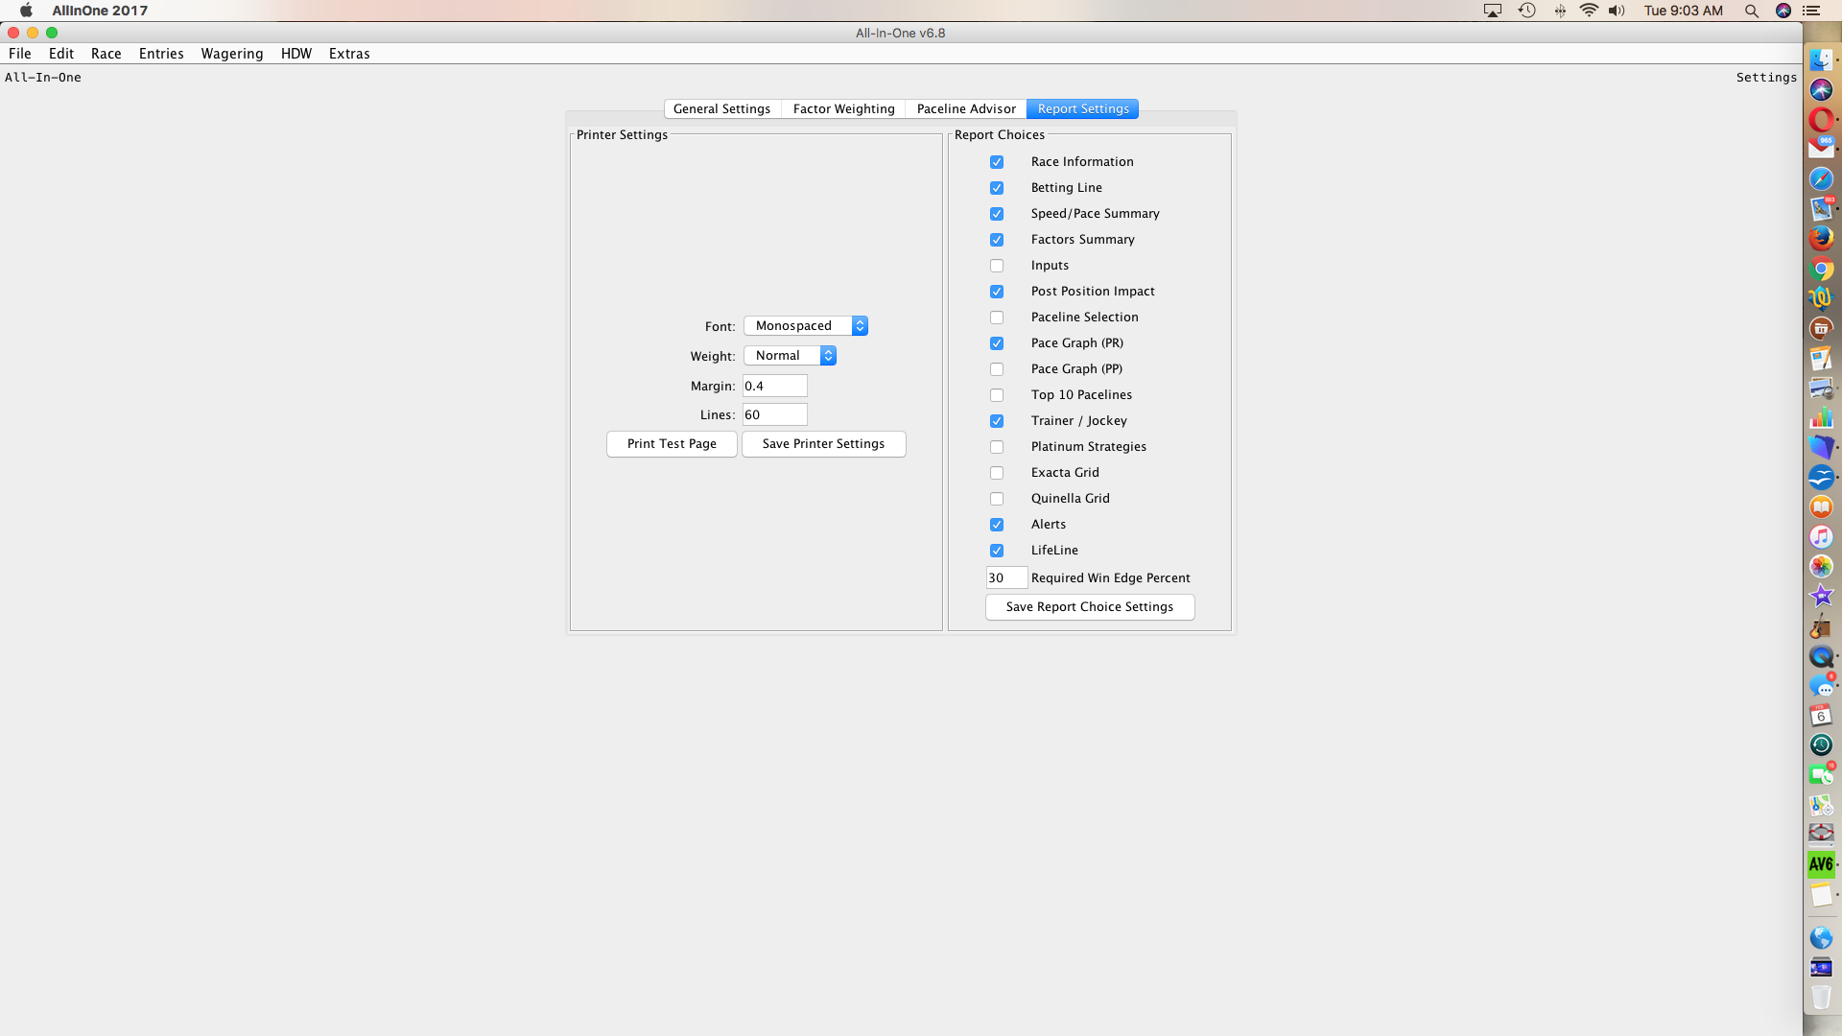Start GarageBand from the Dock
1842x1036 pixels.
(1820, 625)
